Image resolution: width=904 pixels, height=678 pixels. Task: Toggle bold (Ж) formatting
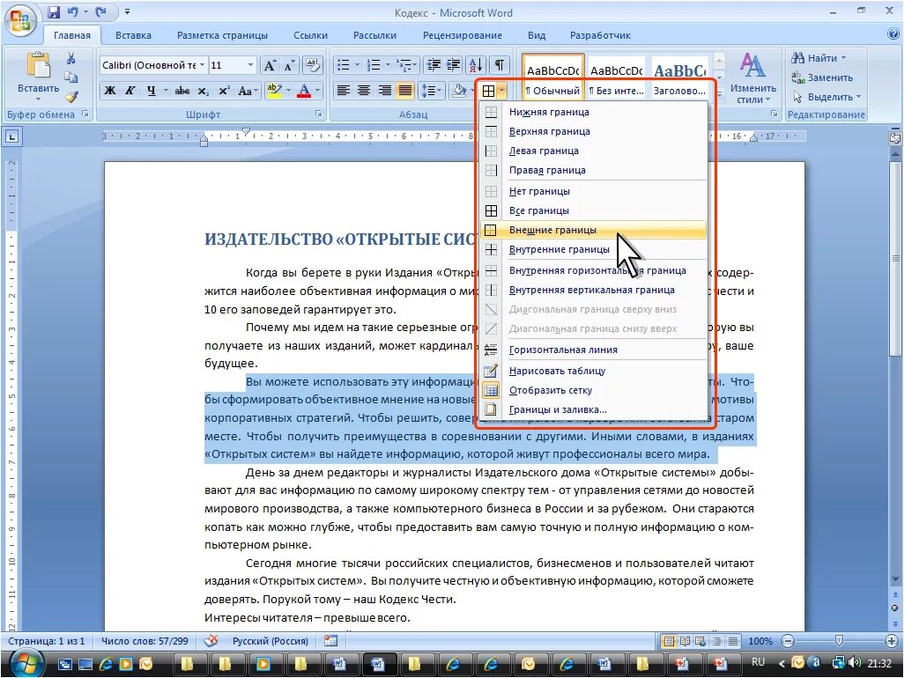[110, 91]
